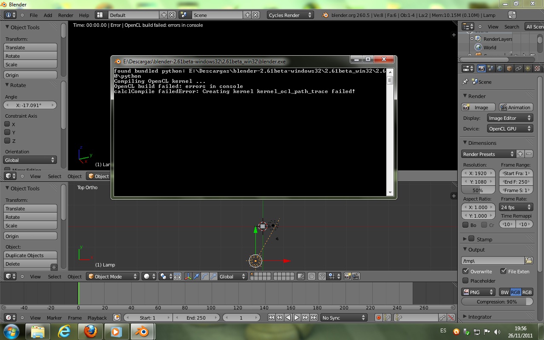
Task: Open the Render properties tab
Action: [482, 68]
